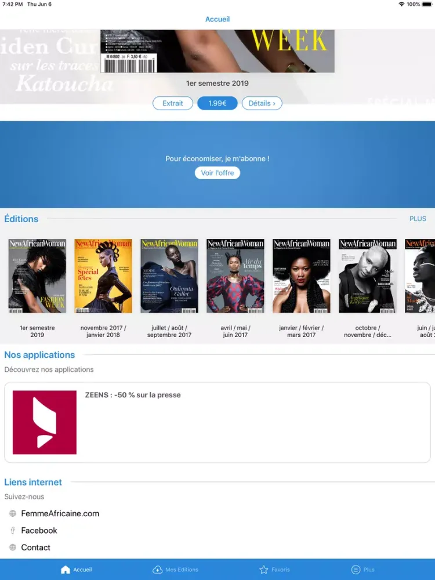Tap the 'Découvrez nos applications' subtitle

(49, 369)
